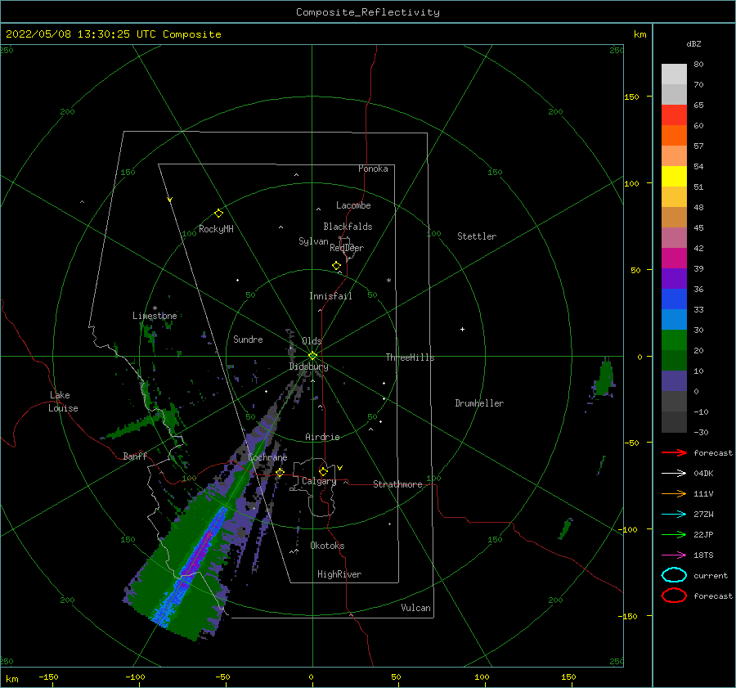Click the RockyMH label

(x=216, y=229)
